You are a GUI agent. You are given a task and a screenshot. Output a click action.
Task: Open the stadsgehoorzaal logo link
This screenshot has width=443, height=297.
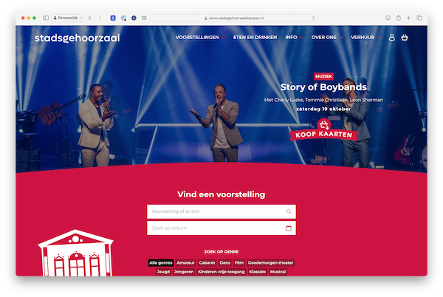click(77, 38)
